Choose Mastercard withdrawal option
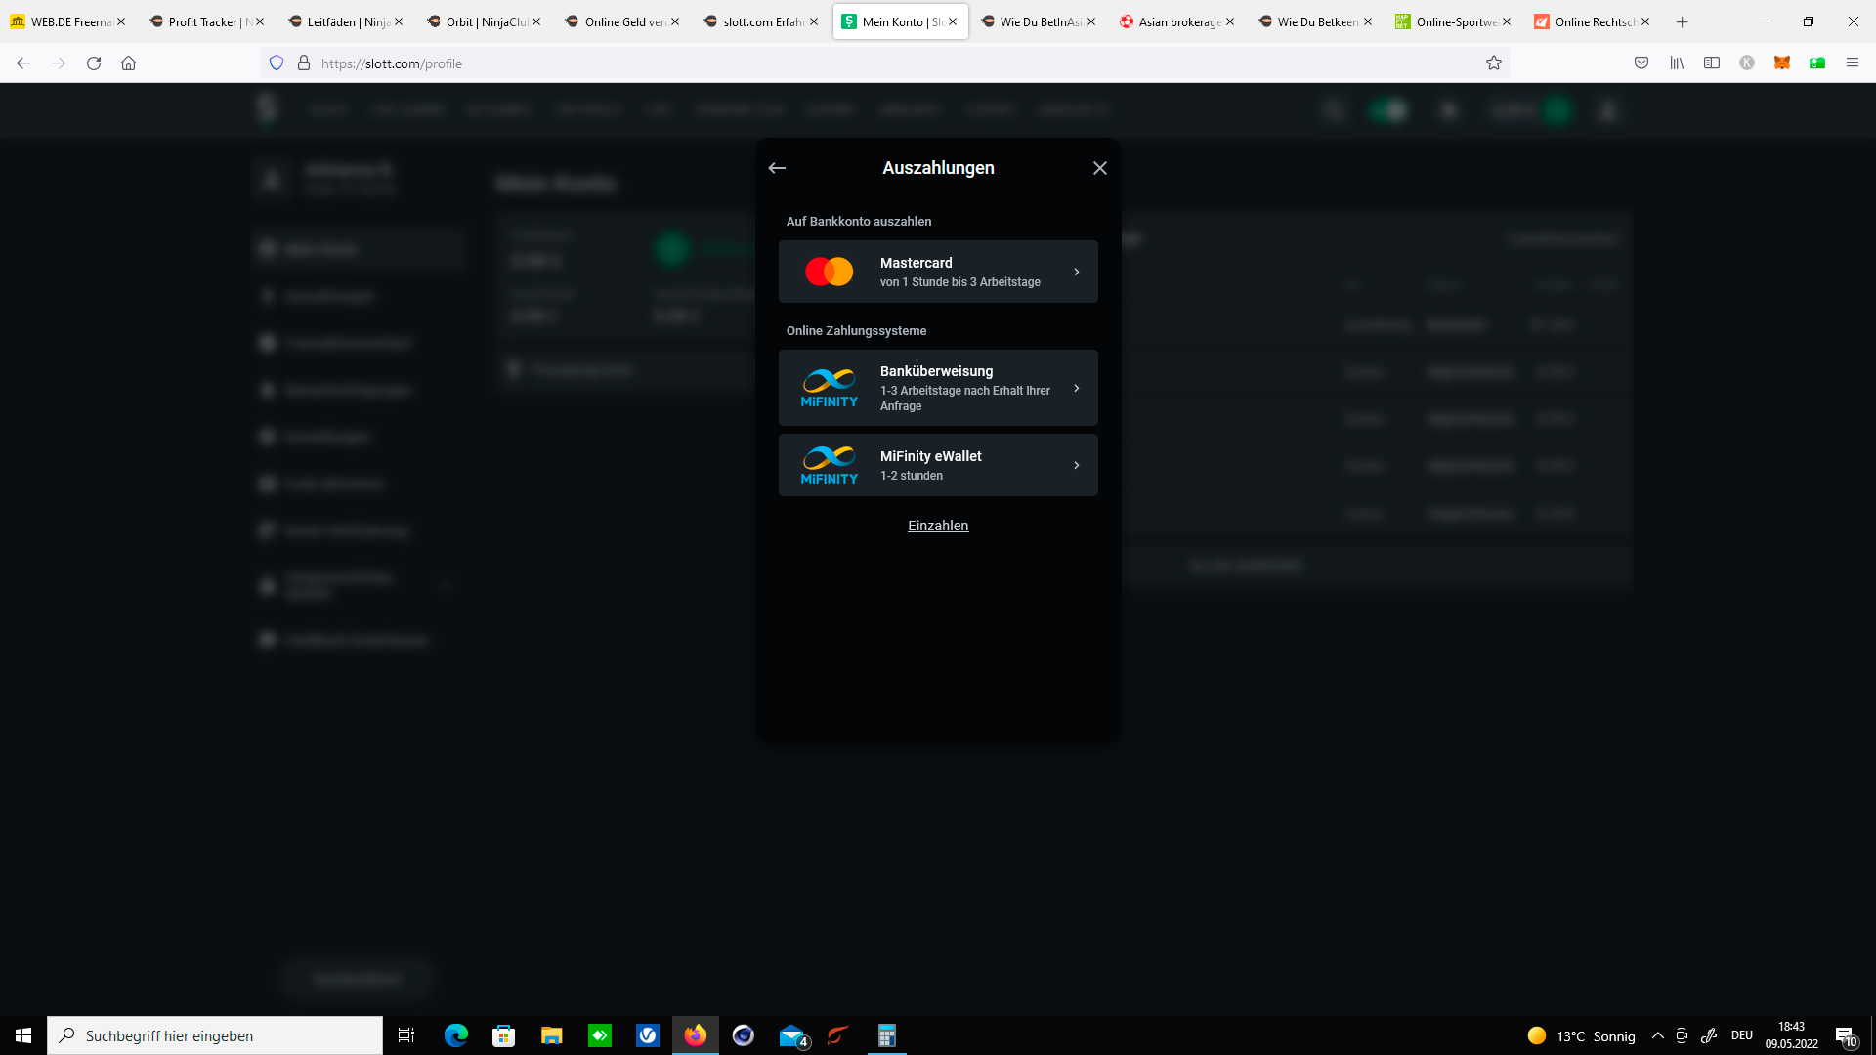This screenshot has width=1876, height=1055. click(x=938, y=272)
